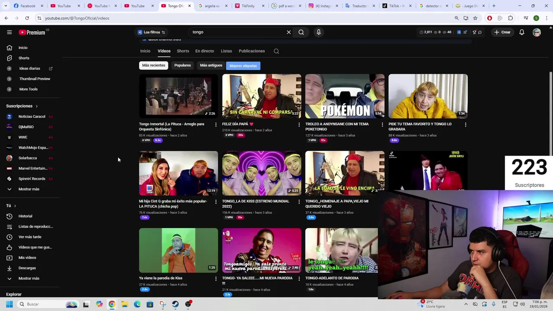Open a new browser tab
553x311 pixels.
pyautogui.click(x=494, y=6)
